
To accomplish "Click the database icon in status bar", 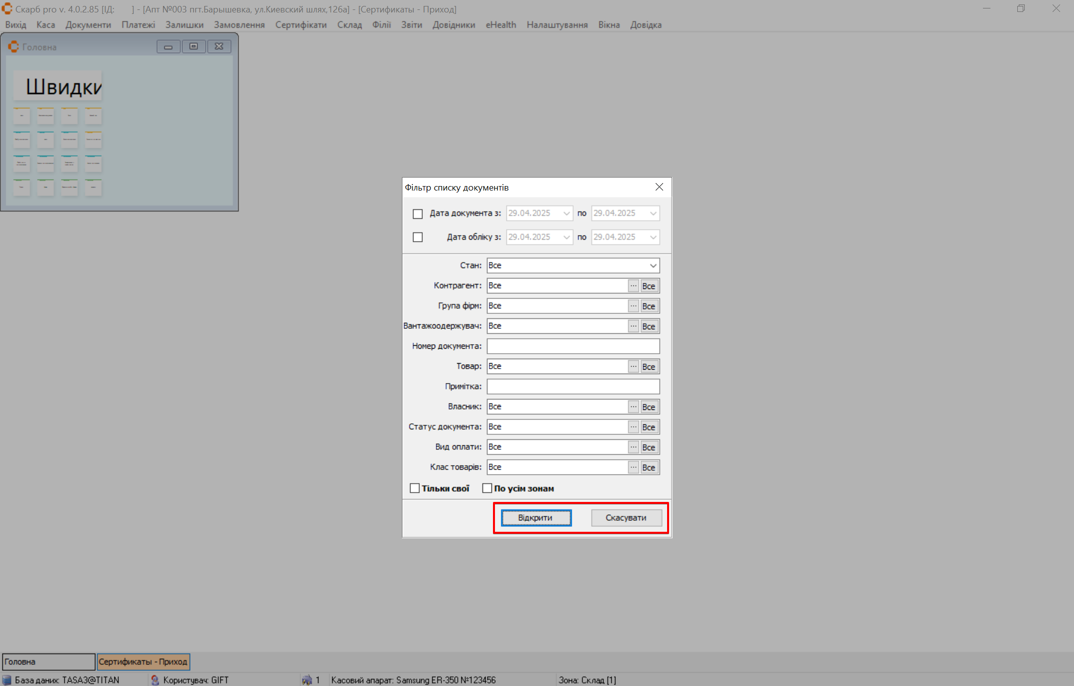I will [x=7, y=680].
